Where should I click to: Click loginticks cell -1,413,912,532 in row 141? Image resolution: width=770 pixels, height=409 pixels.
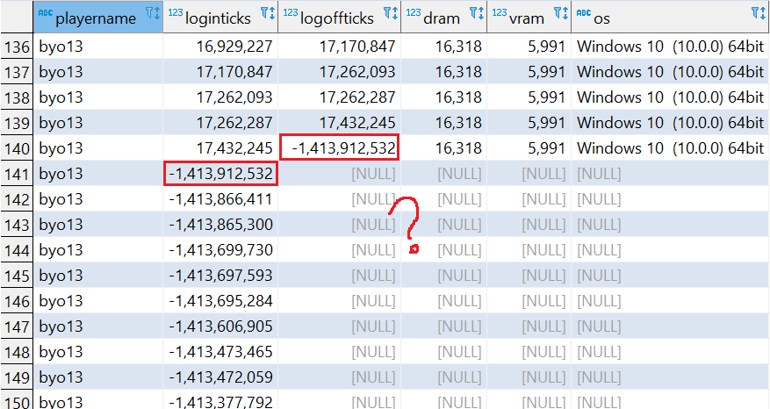coord(220,174)
